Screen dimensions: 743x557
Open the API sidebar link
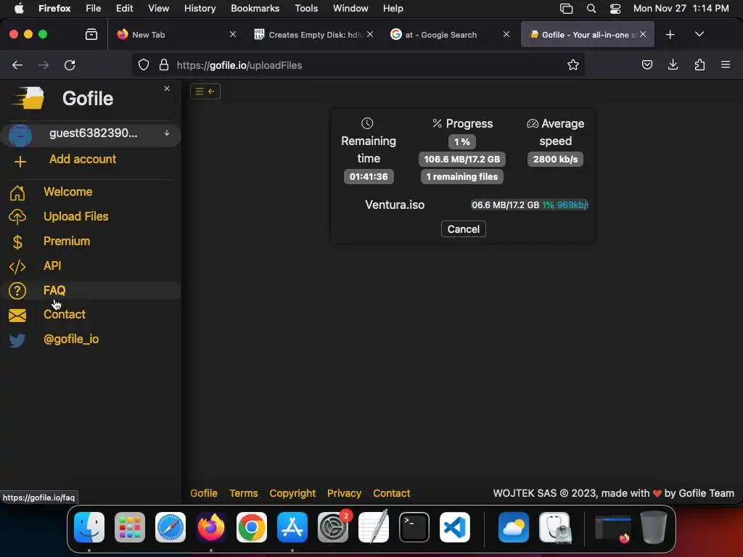[x=52, y=265]
